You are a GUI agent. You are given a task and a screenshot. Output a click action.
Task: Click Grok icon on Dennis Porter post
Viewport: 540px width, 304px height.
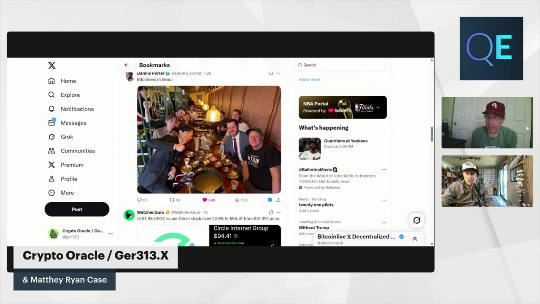[271, 73]
